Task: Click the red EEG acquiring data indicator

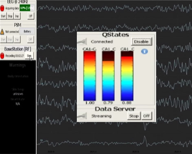Action: pyautogui.click(x=2, y=8)
